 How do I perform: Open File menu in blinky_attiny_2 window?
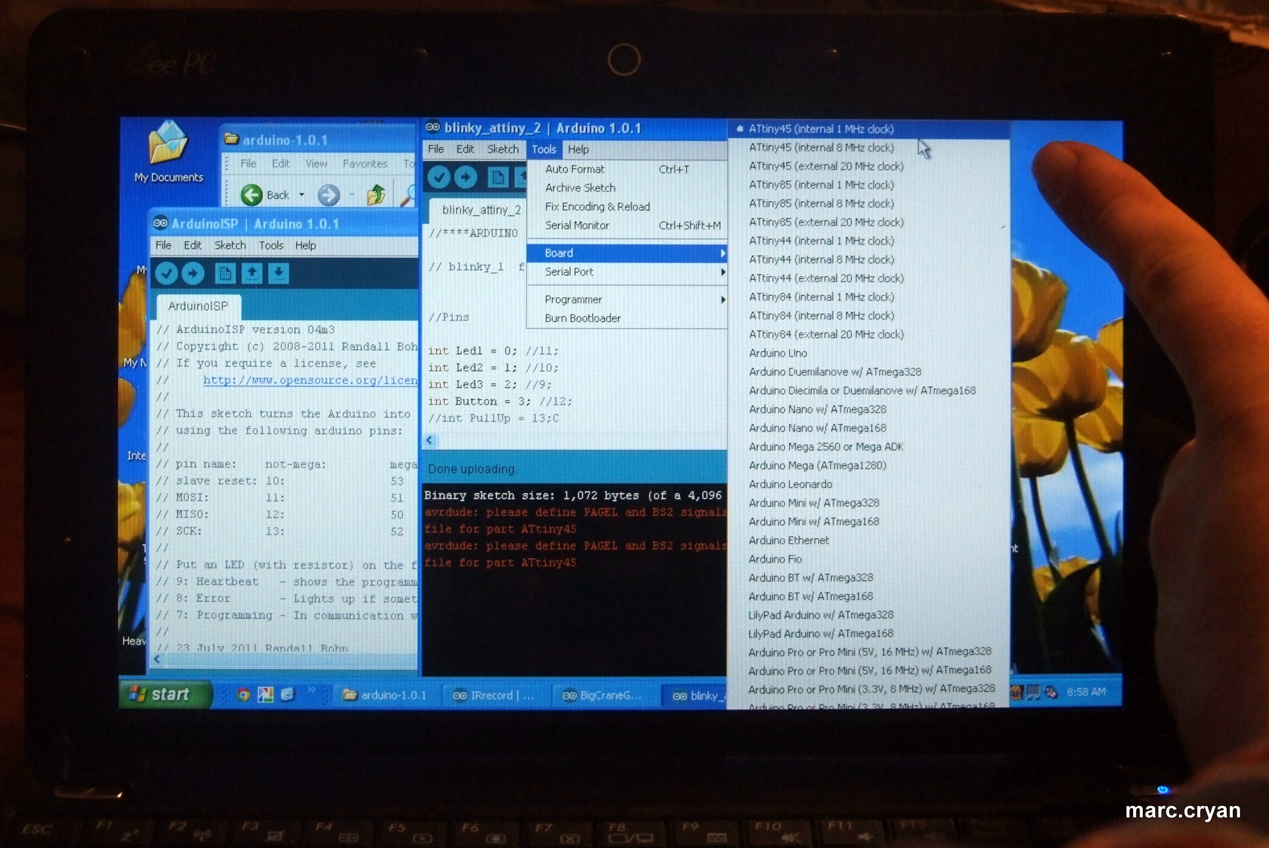click(x=436, y=149)
